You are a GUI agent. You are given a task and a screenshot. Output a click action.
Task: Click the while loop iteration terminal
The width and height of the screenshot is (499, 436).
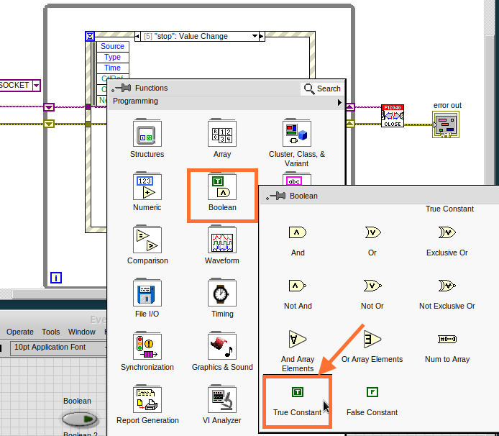pos(56,278)
